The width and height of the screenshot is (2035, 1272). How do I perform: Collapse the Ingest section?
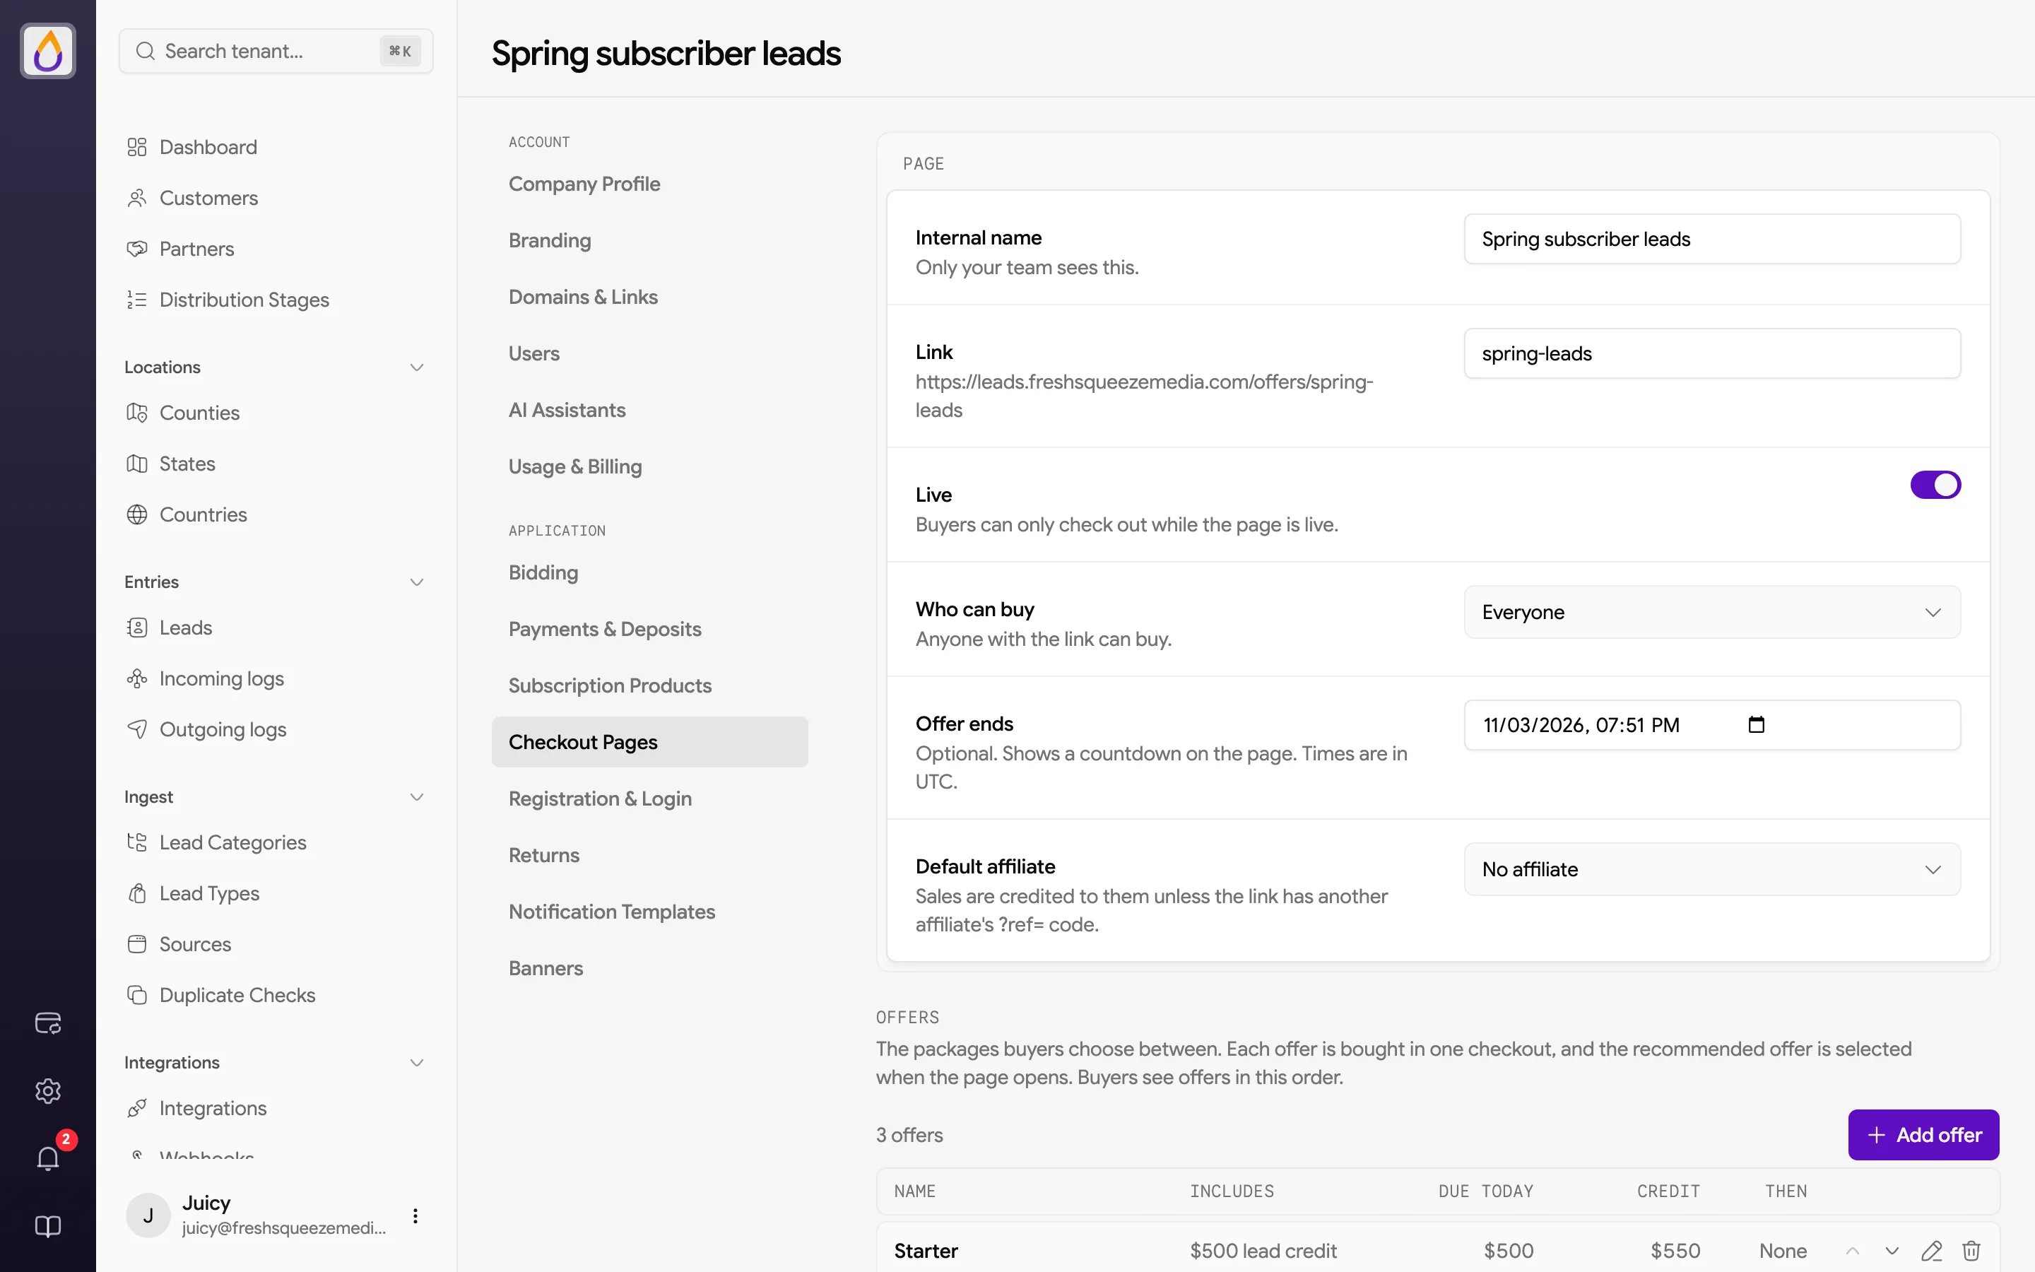(x=416, y=798)
